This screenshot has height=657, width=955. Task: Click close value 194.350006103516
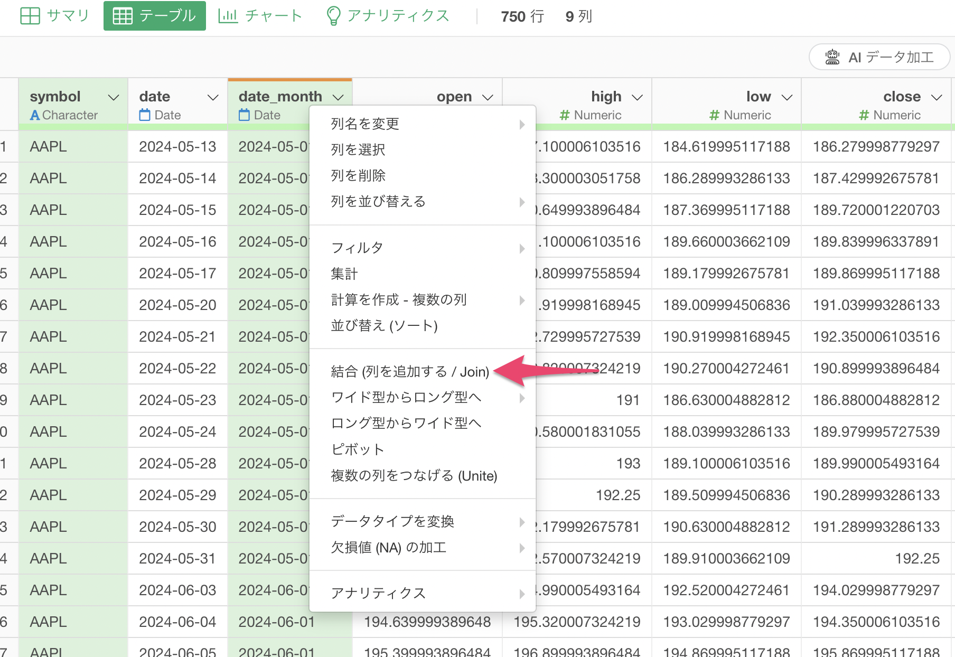[x=876, y=622]
